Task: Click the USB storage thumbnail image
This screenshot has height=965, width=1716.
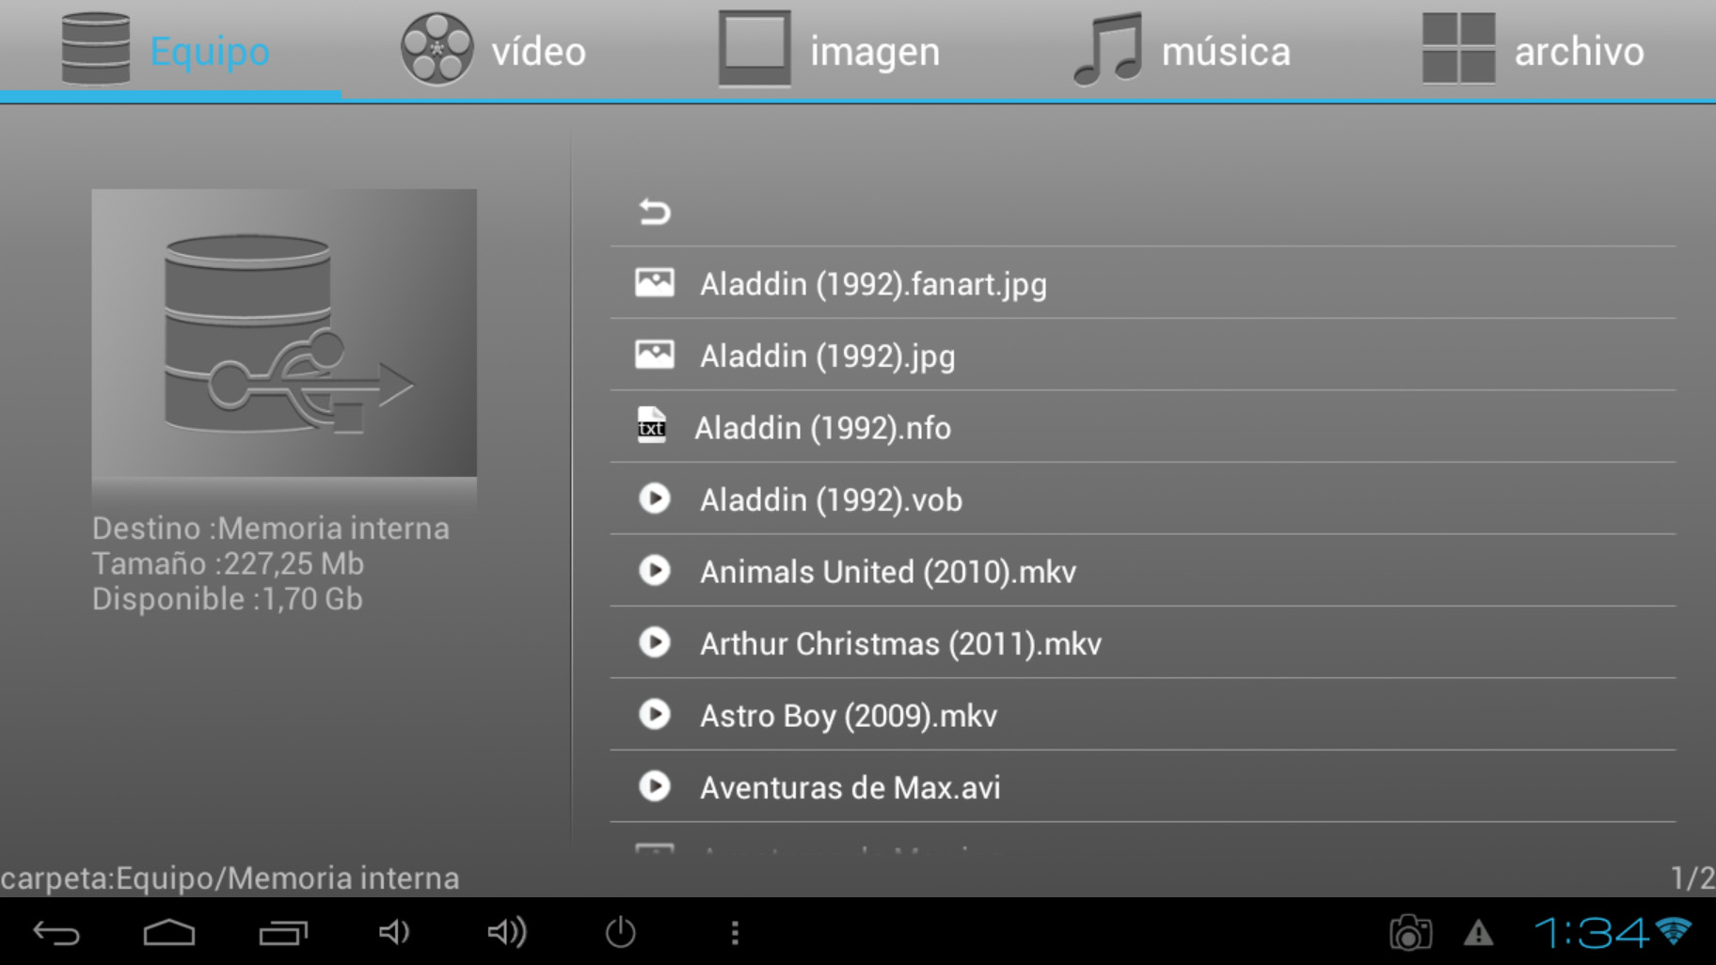Action: pyautogui.click(x=284, y=333)
